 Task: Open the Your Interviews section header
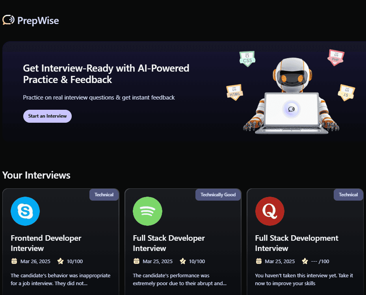(x=36, y=175)
